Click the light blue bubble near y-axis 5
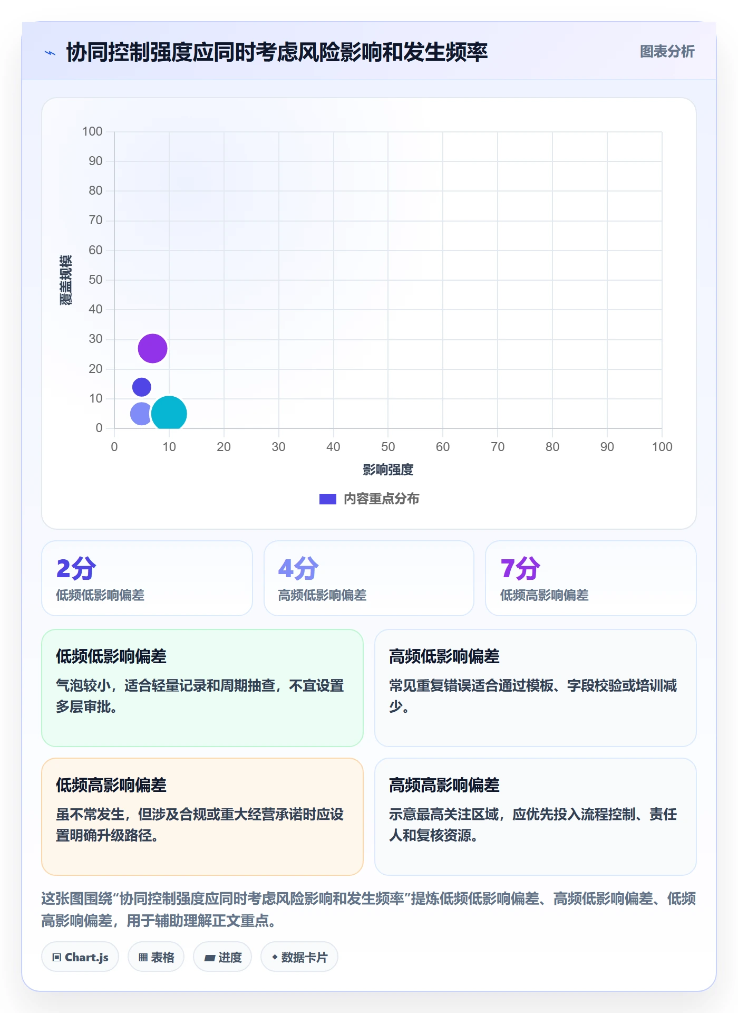This screenshot has width=738, height=1013. 141,414
